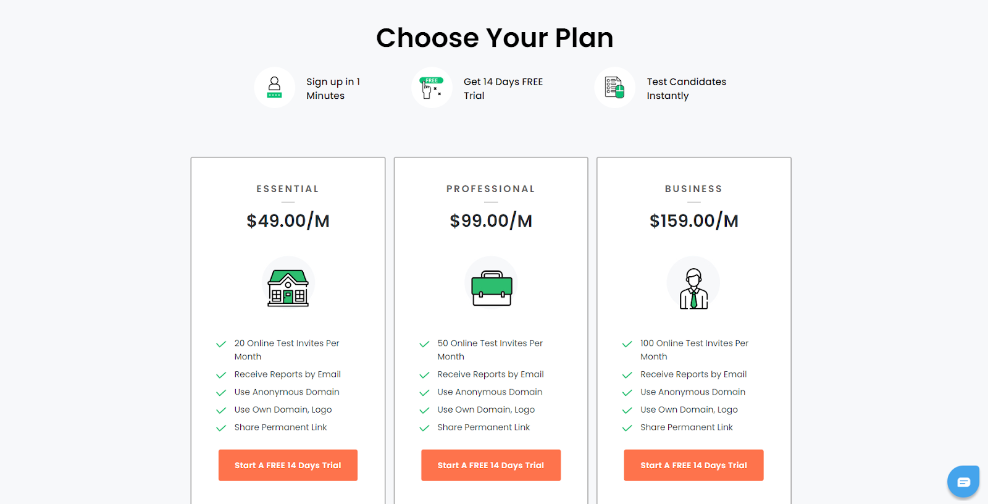Image resolution: width=988 pixels, height=504 pixels.
Task: Click the $49.00/M Essential price
Action: click(288, 220)
